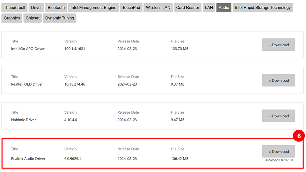The image size is (306, 172).
Task: Click the Realtek Audio Driver title
Action: pyautogui.click(x=28, y=159)
